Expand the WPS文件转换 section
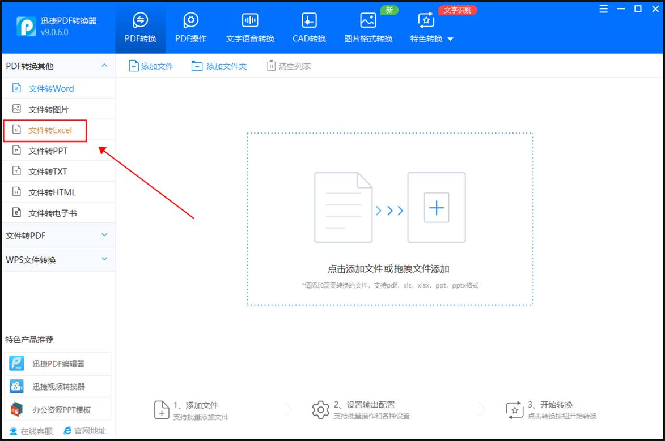 point(58,259)
